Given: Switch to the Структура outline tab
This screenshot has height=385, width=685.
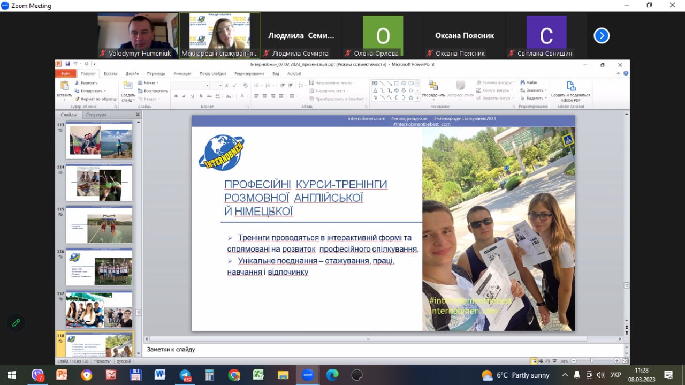Looking at the screenshot, I should pyautogui.click(x=96, y=115).
